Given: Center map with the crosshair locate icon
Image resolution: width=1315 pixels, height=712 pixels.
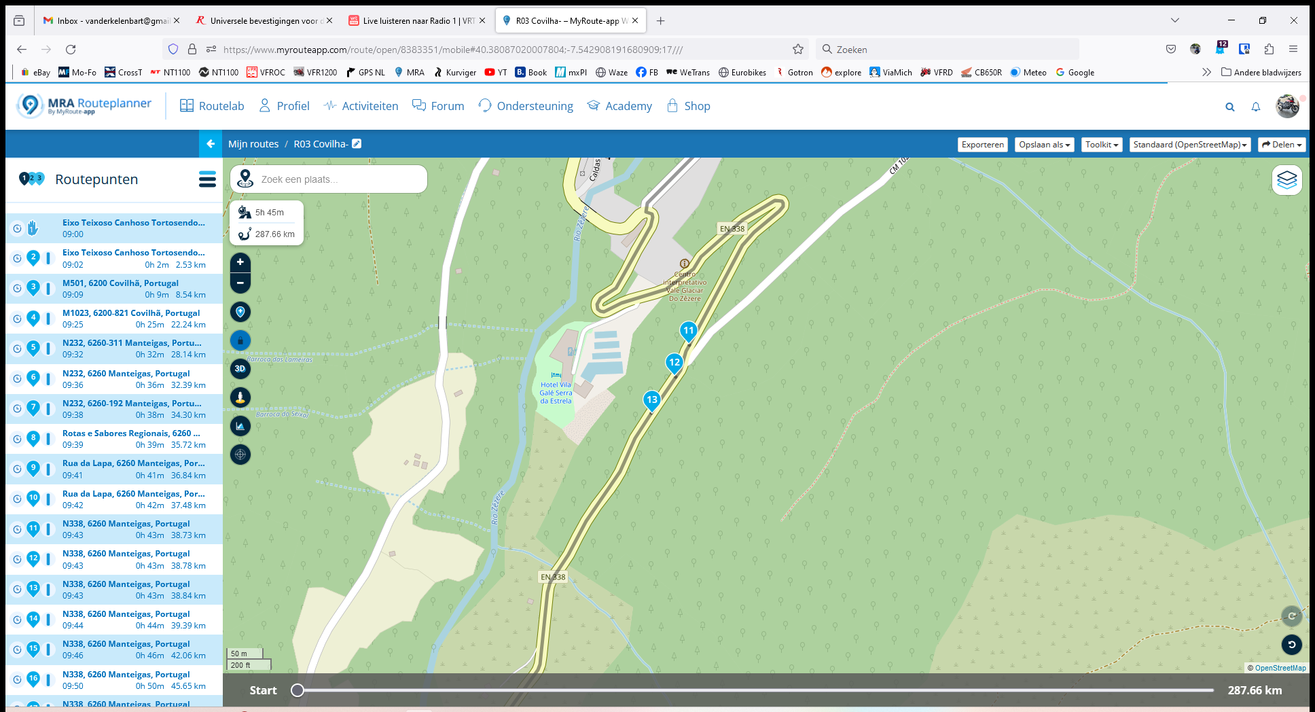Looking at the screenshot, I should 240,455.
